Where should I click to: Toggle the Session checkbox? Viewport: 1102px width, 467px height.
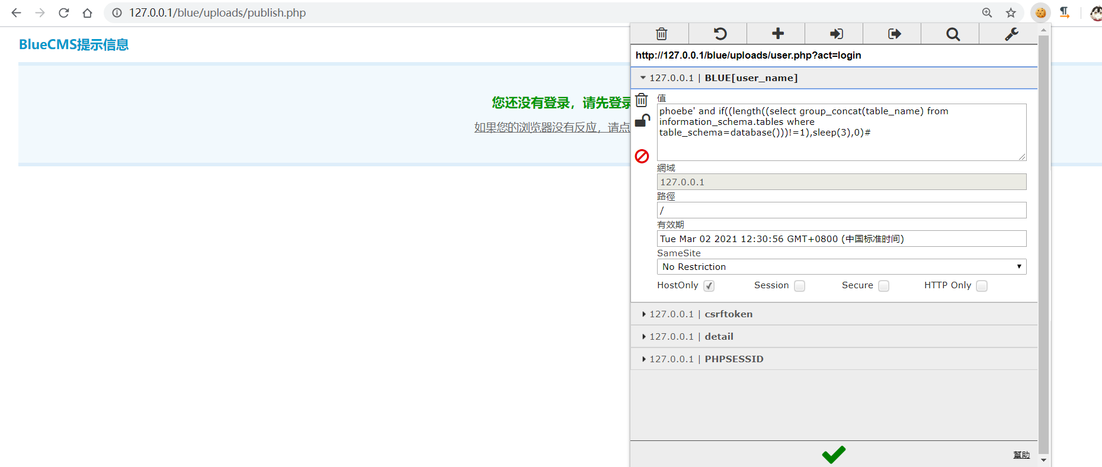(x=800, y=286)
